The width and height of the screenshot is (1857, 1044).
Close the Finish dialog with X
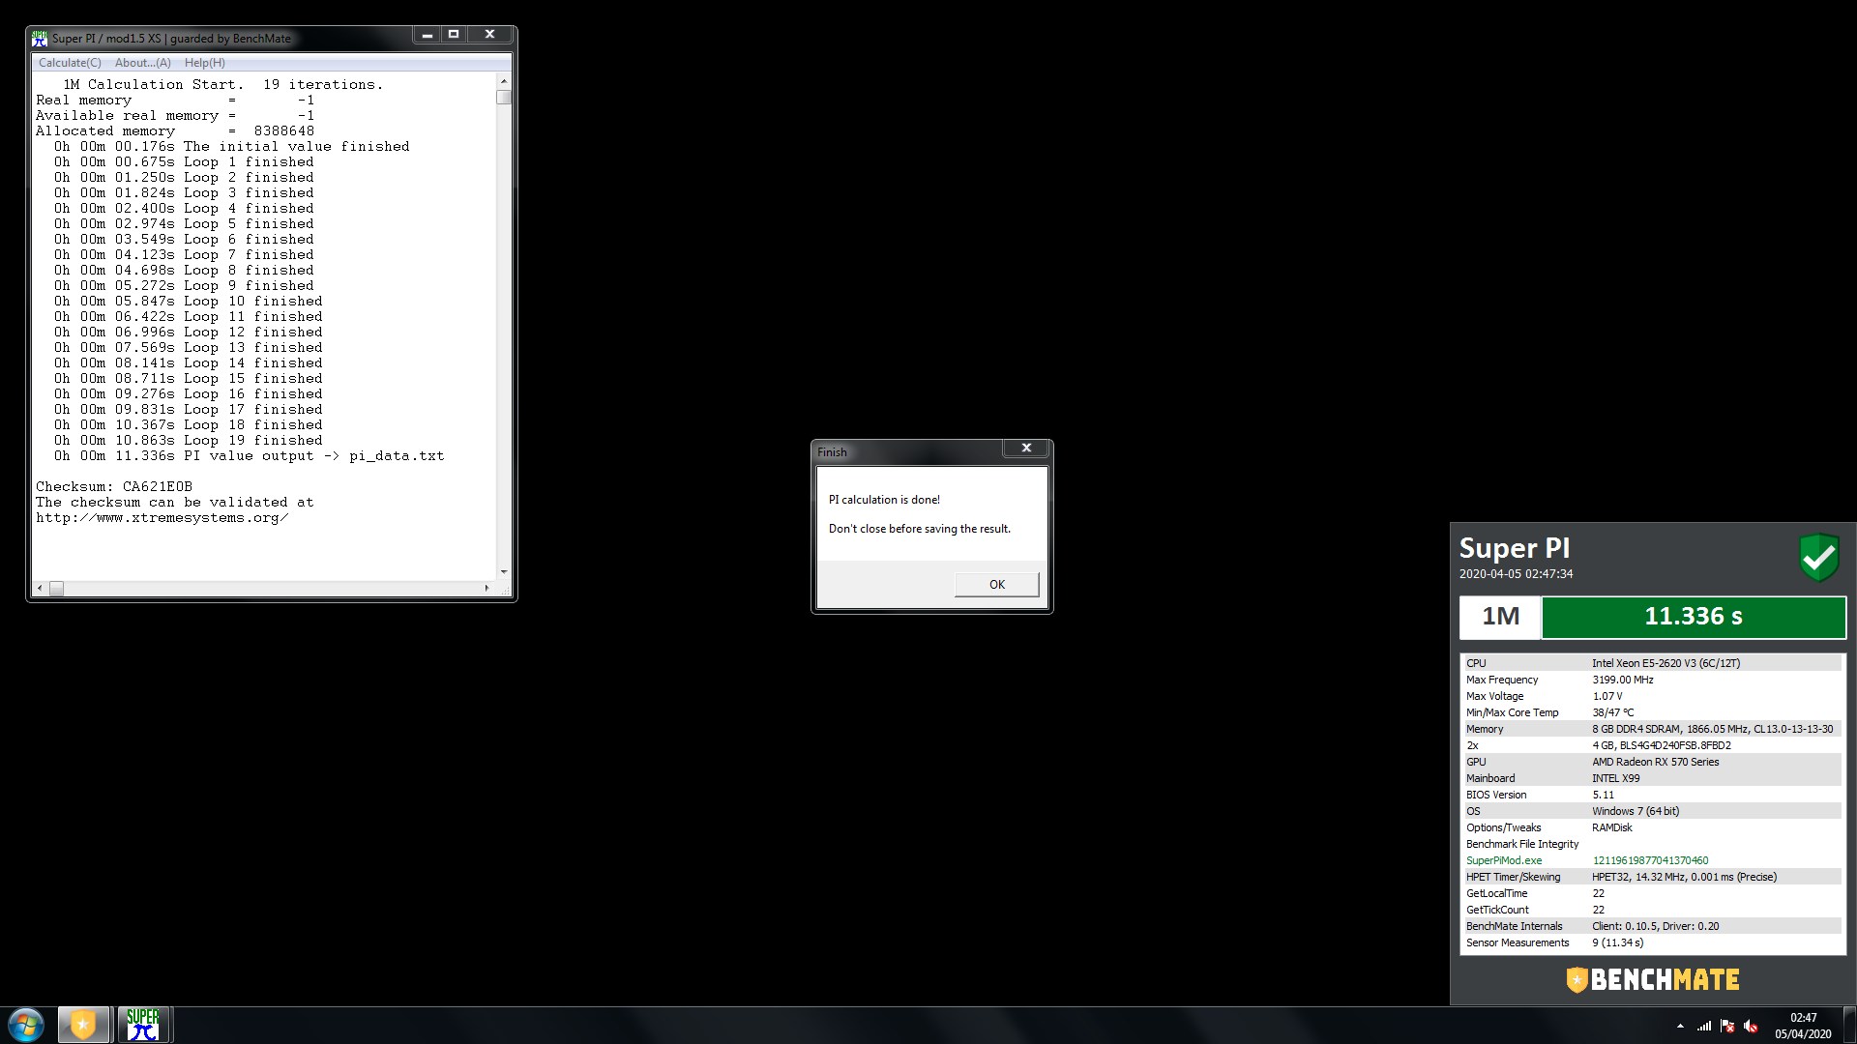pyautogui.click(x=1026, y=449)
